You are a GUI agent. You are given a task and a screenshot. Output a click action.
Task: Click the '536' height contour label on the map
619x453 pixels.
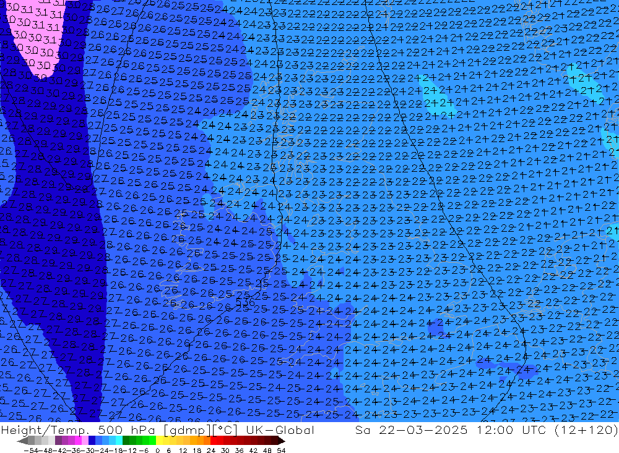click(x=245, y=302)
